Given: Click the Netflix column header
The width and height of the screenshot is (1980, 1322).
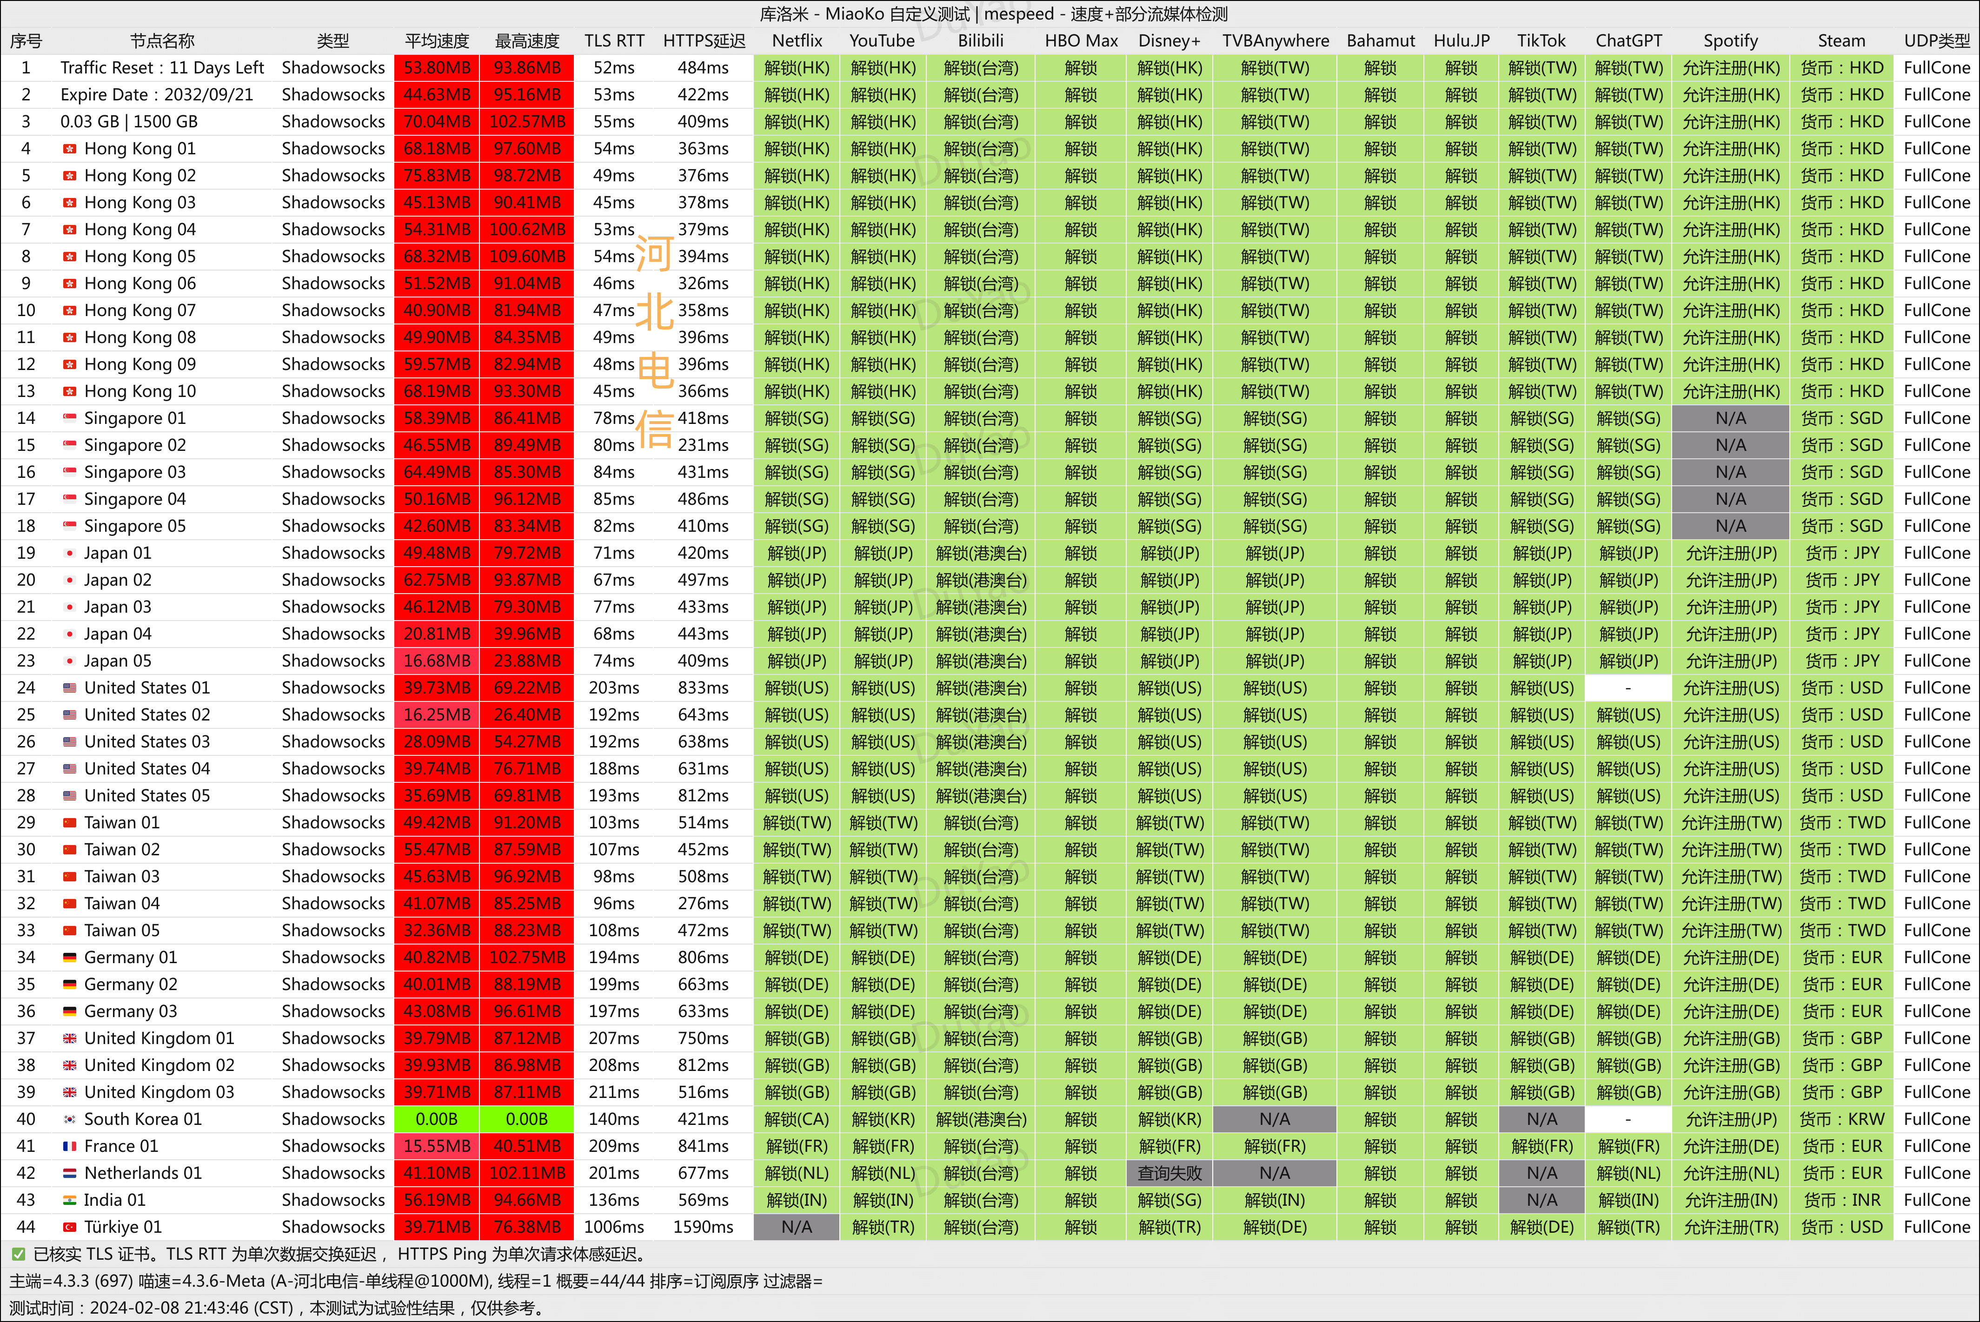Looking at the screenshot, I should (x=797, y=40).
